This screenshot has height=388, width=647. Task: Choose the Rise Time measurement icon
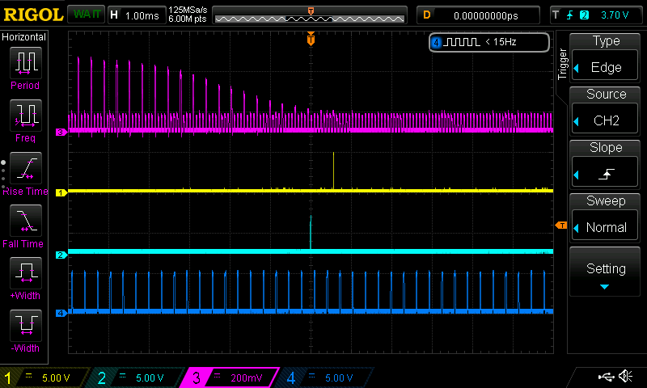(24, 168)
